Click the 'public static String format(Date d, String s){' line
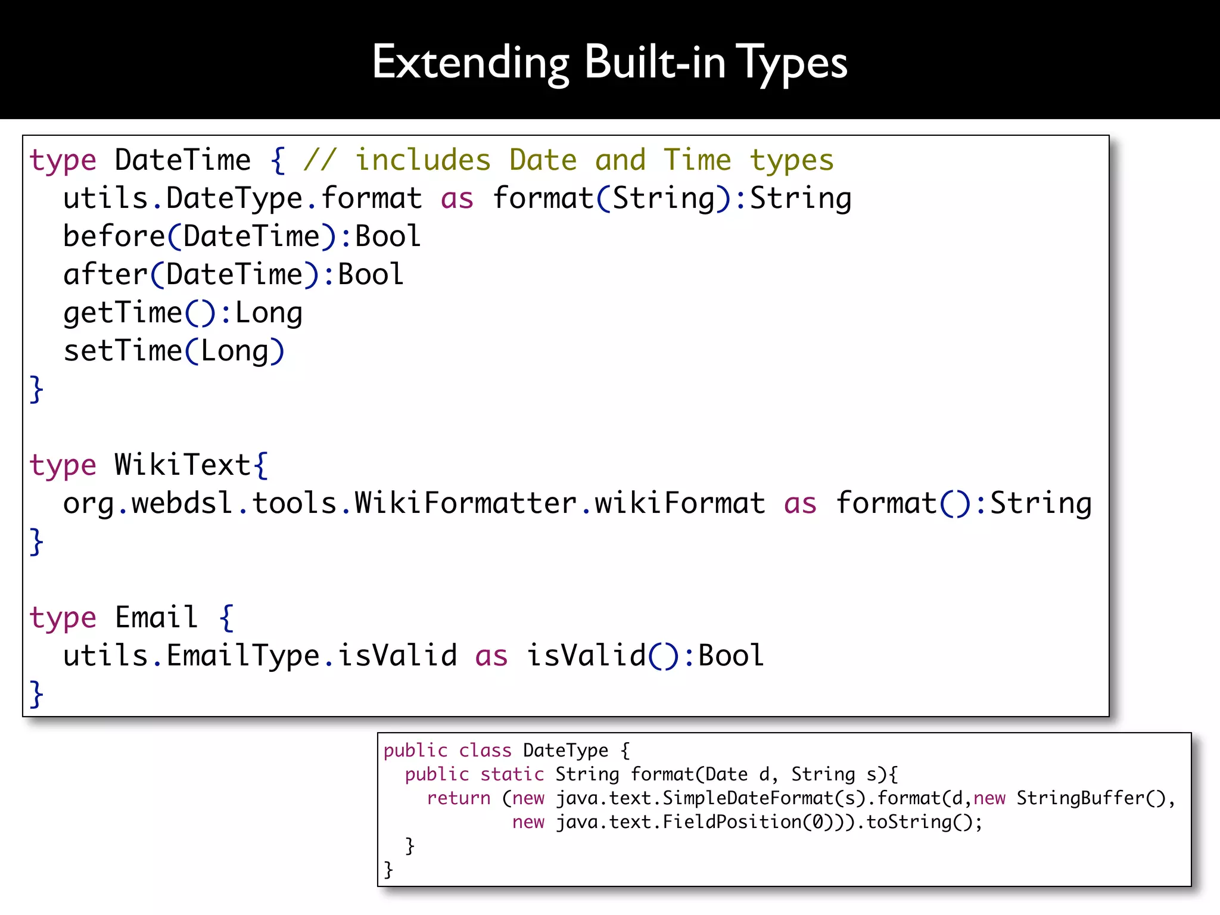The width and height of the screenshot is (1220, 915). (652, 775)
